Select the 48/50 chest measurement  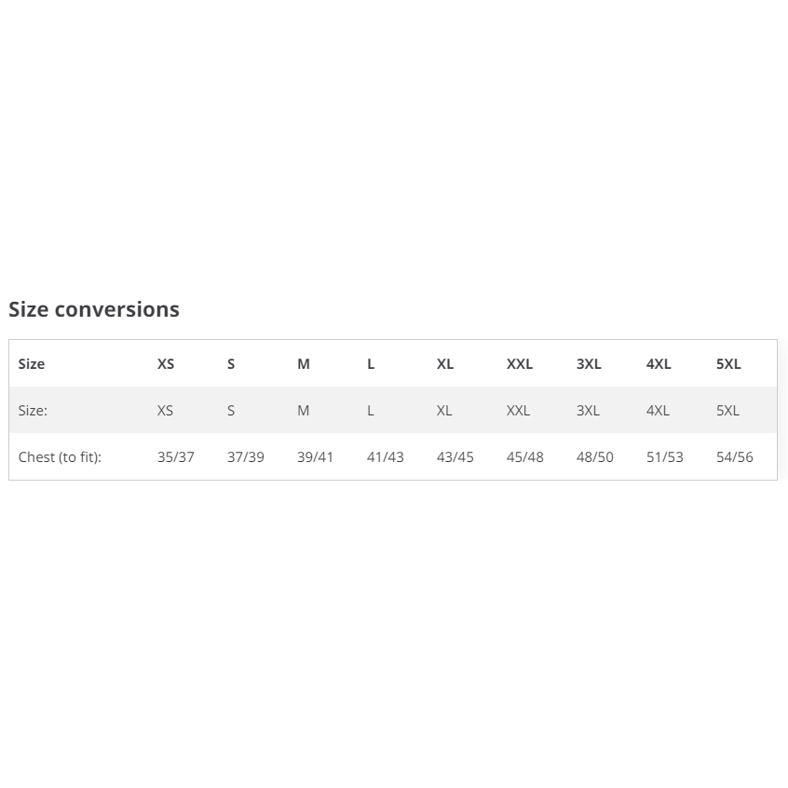(595, 456)
